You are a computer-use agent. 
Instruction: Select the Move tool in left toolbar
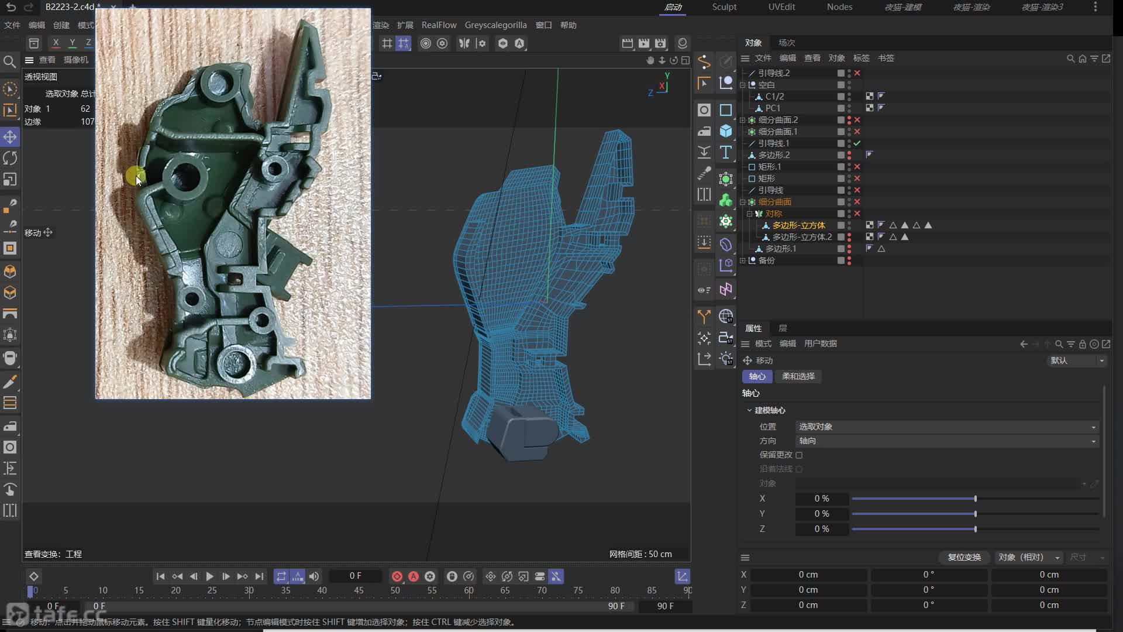pos(10,137)
